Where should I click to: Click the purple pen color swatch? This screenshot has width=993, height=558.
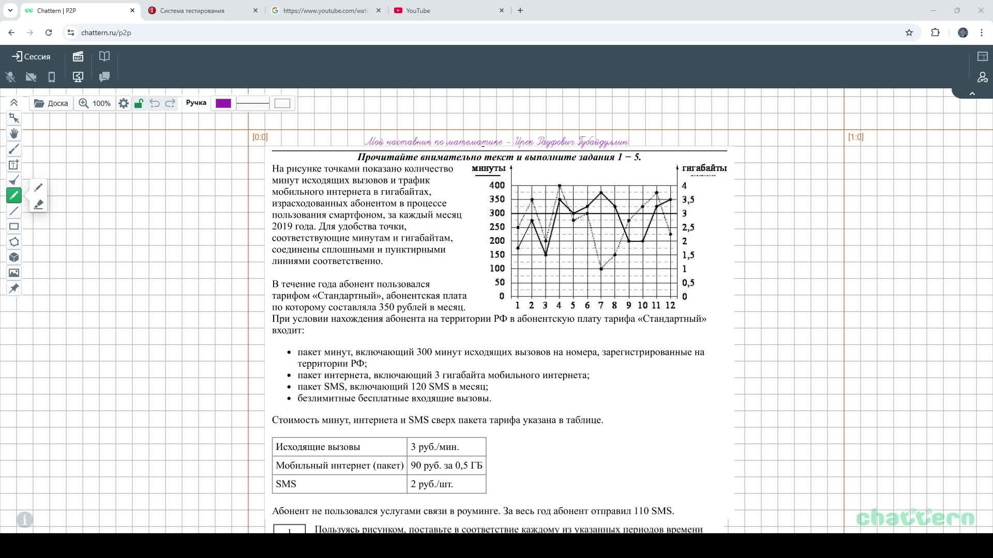[223, 103]
